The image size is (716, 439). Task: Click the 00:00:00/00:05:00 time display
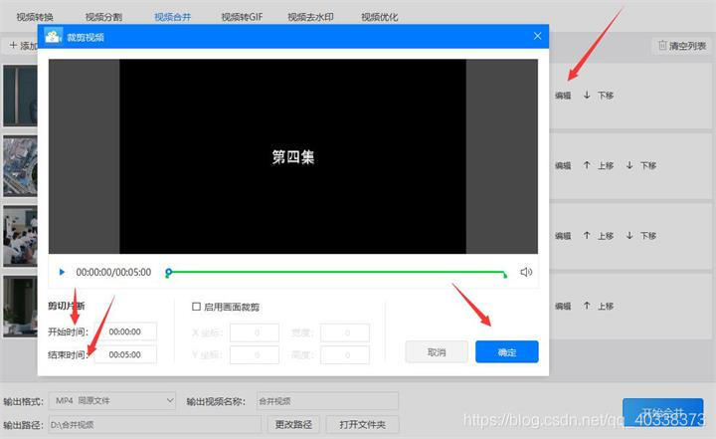point(113,272)
